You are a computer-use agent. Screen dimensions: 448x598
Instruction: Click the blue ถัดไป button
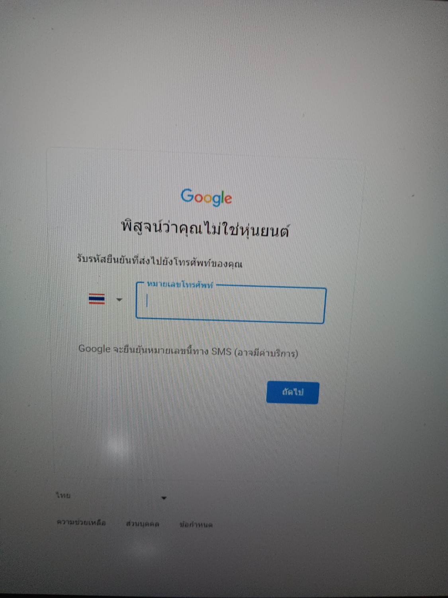293,392
